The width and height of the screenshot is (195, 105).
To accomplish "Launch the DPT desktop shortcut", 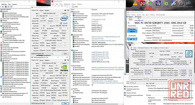I will click(150, 4).
